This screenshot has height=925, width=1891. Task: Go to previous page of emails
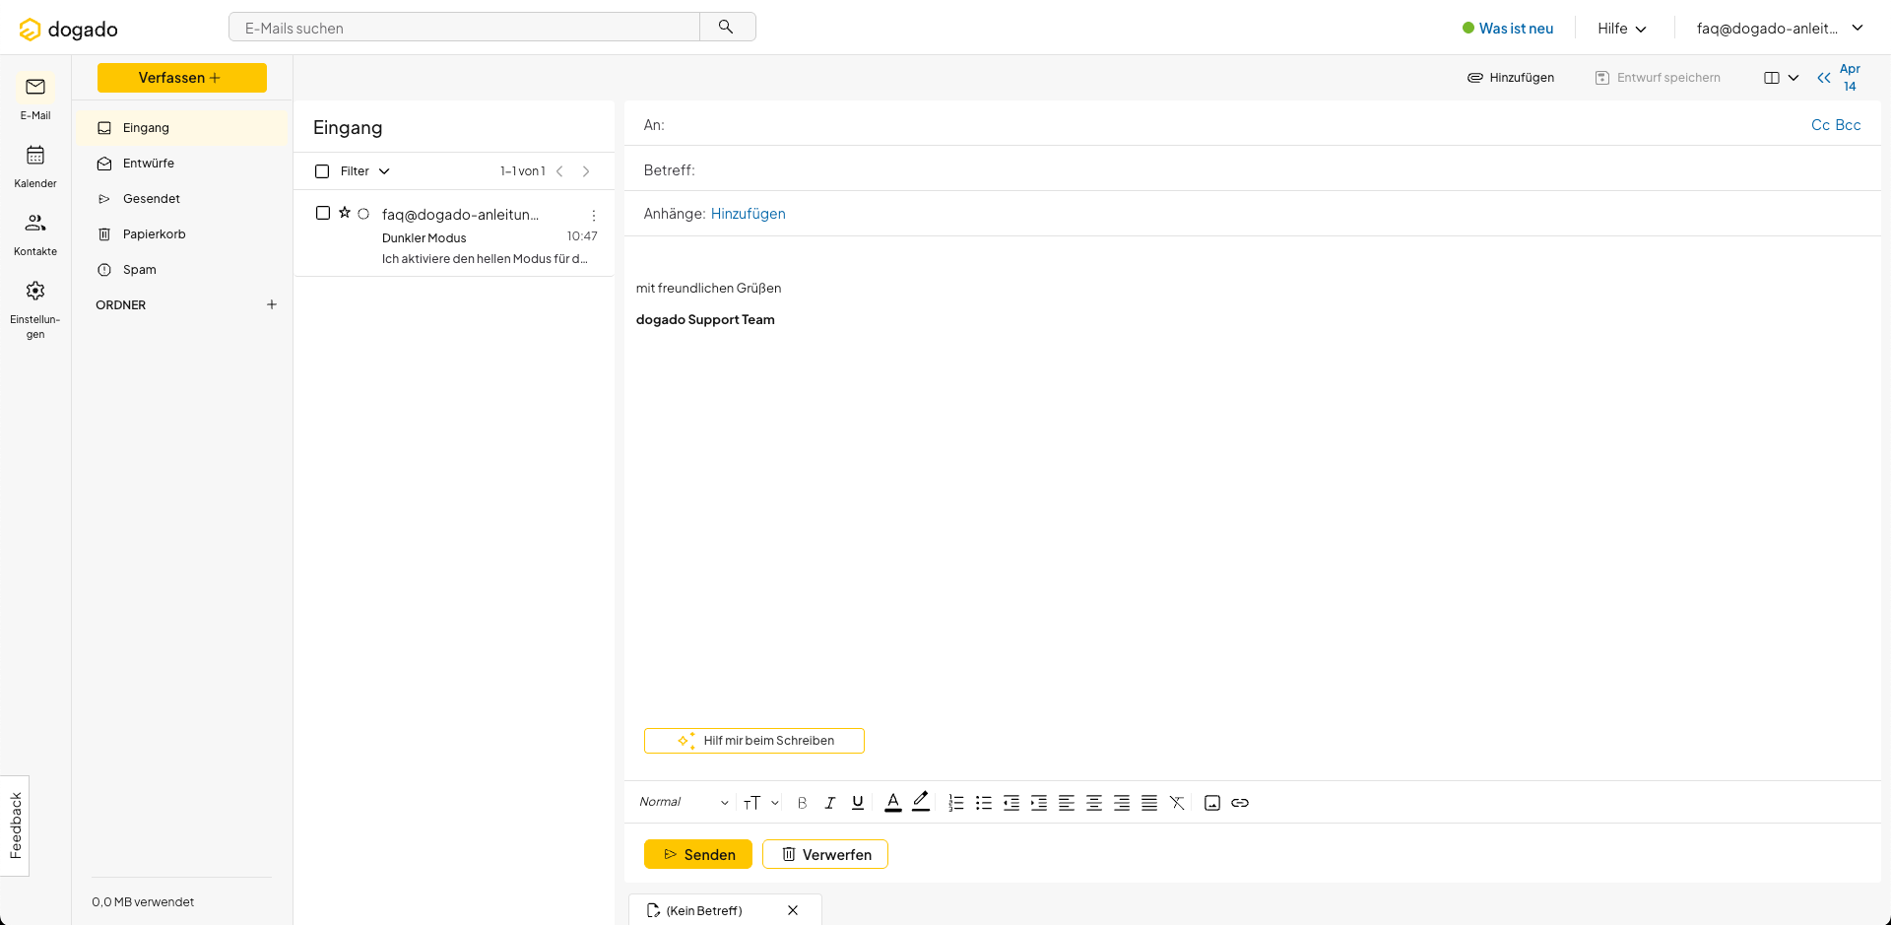pyautogui.click(x=559, y=171)
